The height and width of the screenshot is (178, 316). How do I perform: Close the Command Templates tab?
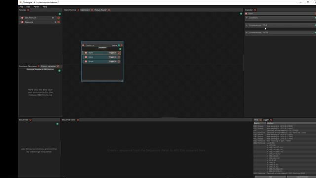pyautogui.click(x=39, y=66)
